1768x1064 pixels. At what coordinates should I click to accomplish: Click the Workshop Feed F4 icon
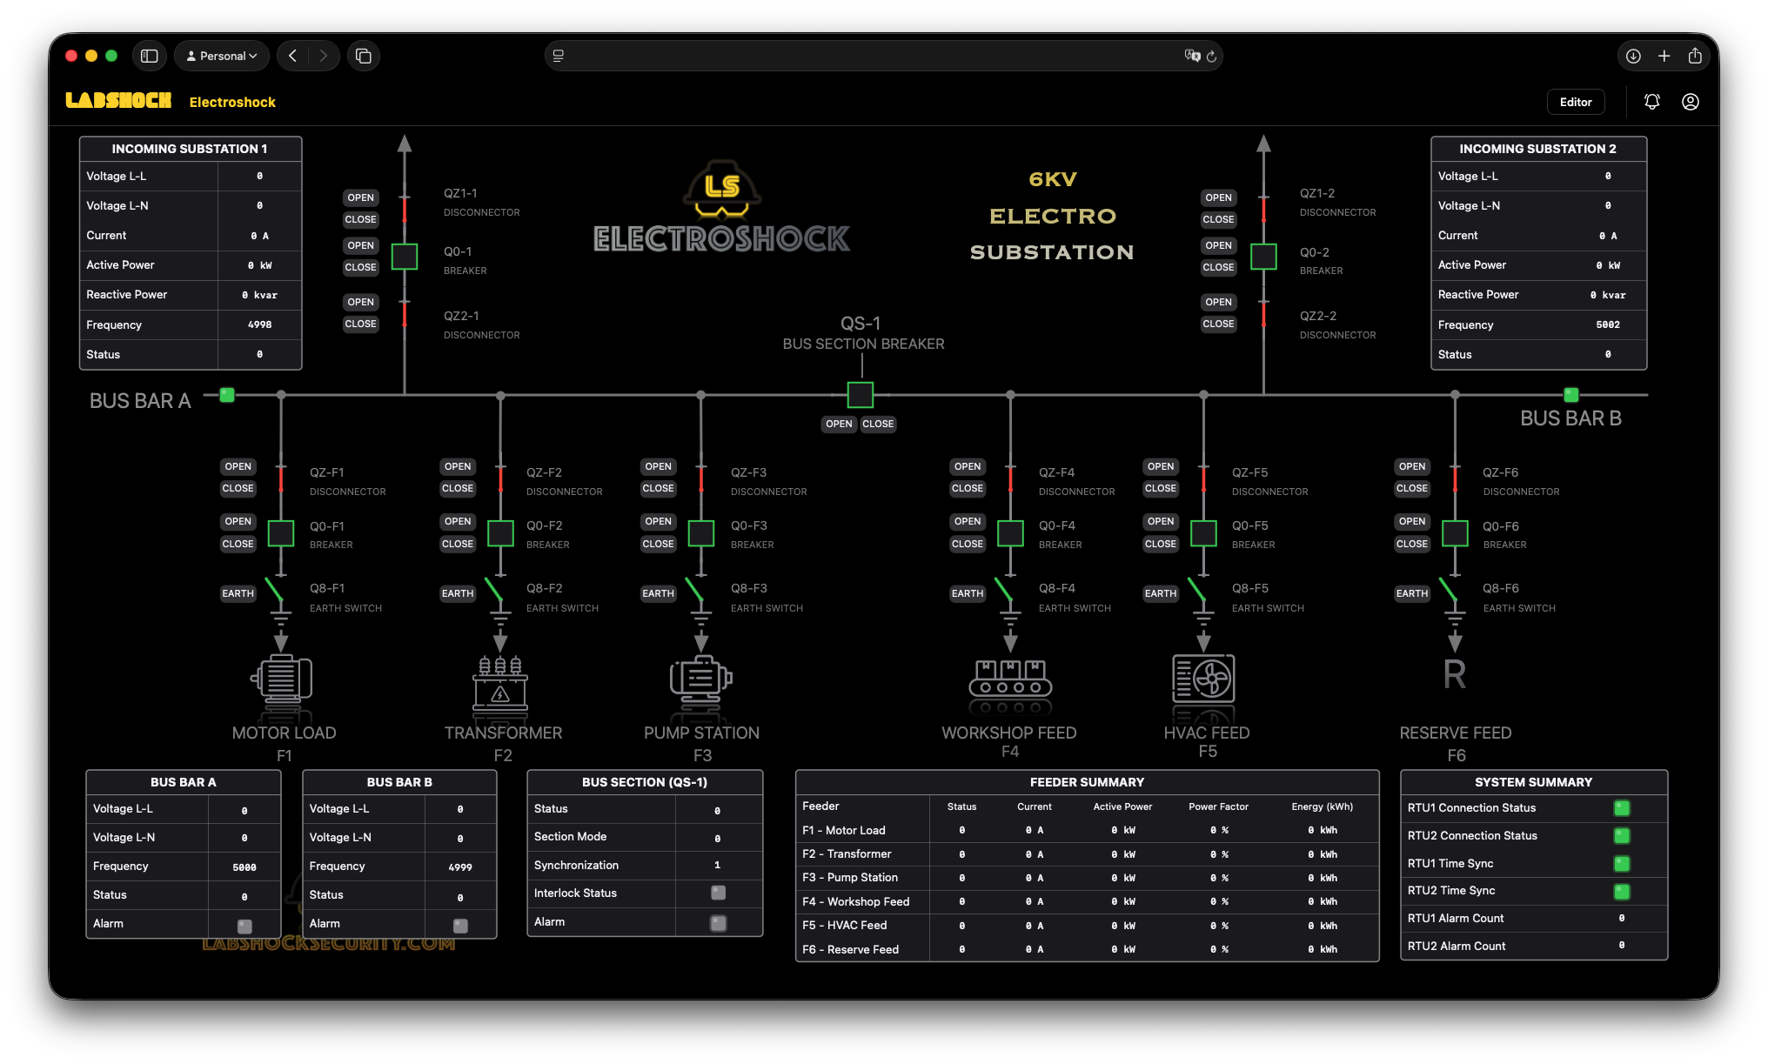(1010, 679)
